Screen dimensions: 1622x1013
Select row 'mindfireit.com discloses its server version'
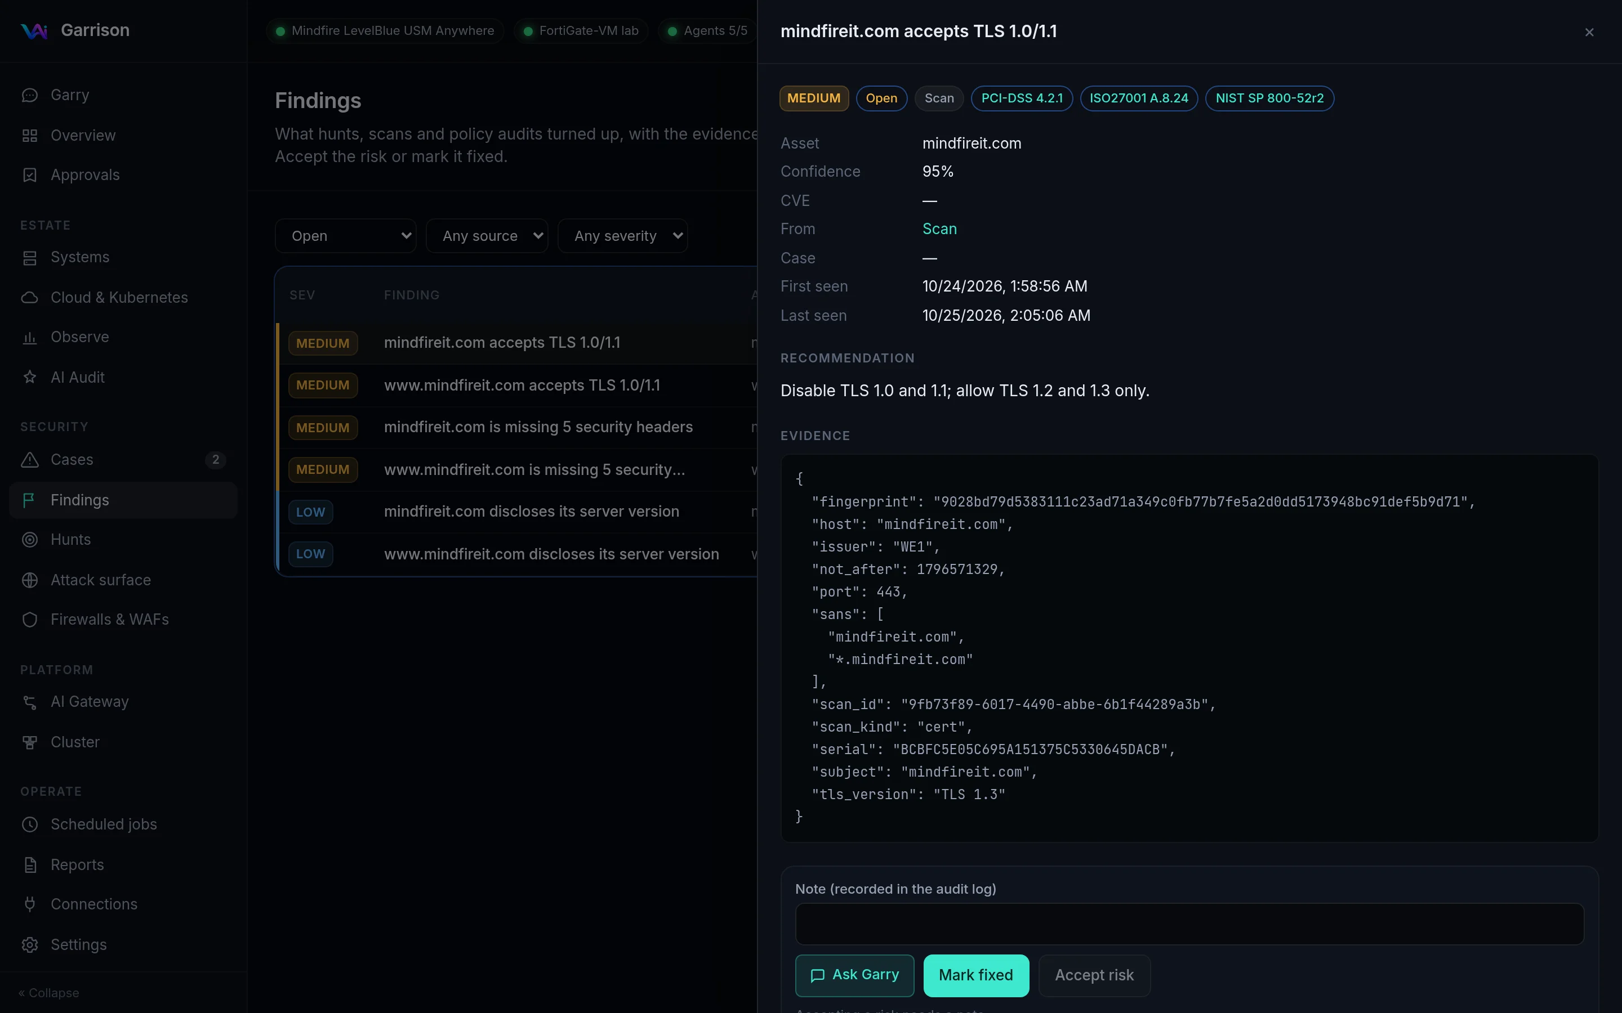click(517, 512)
